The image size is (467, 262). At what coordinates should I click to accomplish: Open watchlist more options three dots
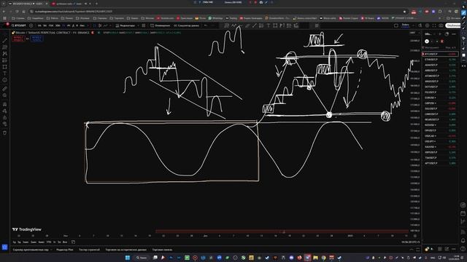(454, 34)
